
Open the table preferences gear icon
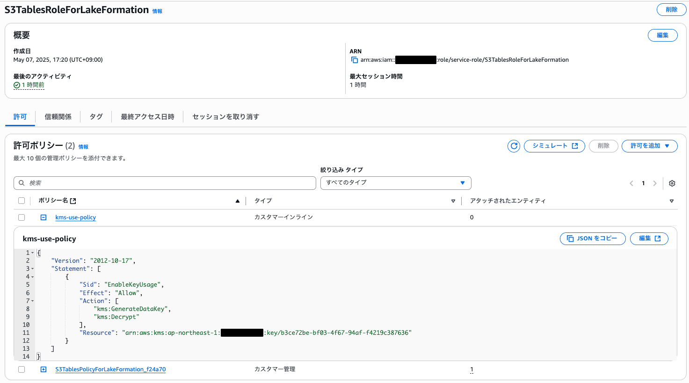[x=672, y=183]
